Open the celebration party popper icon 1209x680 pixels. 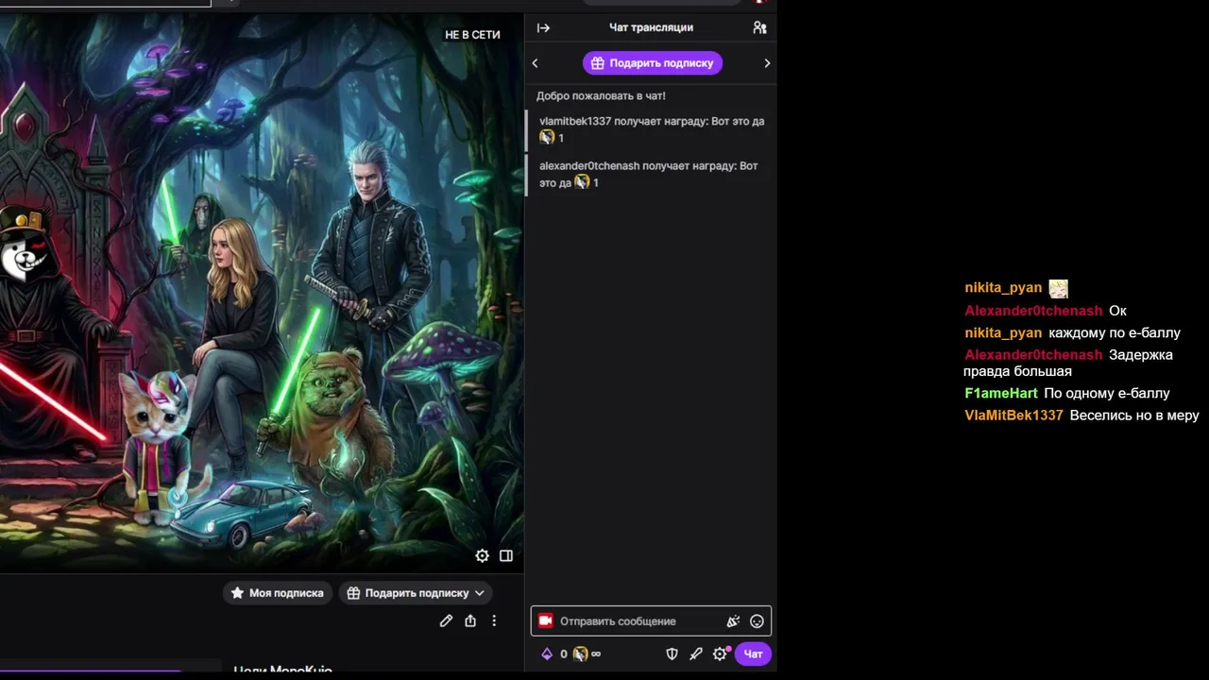click(x=733, y=620)
